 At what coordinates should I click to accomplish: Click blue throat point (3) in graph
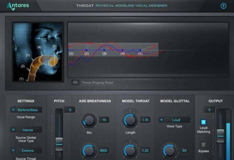click(x=104, y=50)
